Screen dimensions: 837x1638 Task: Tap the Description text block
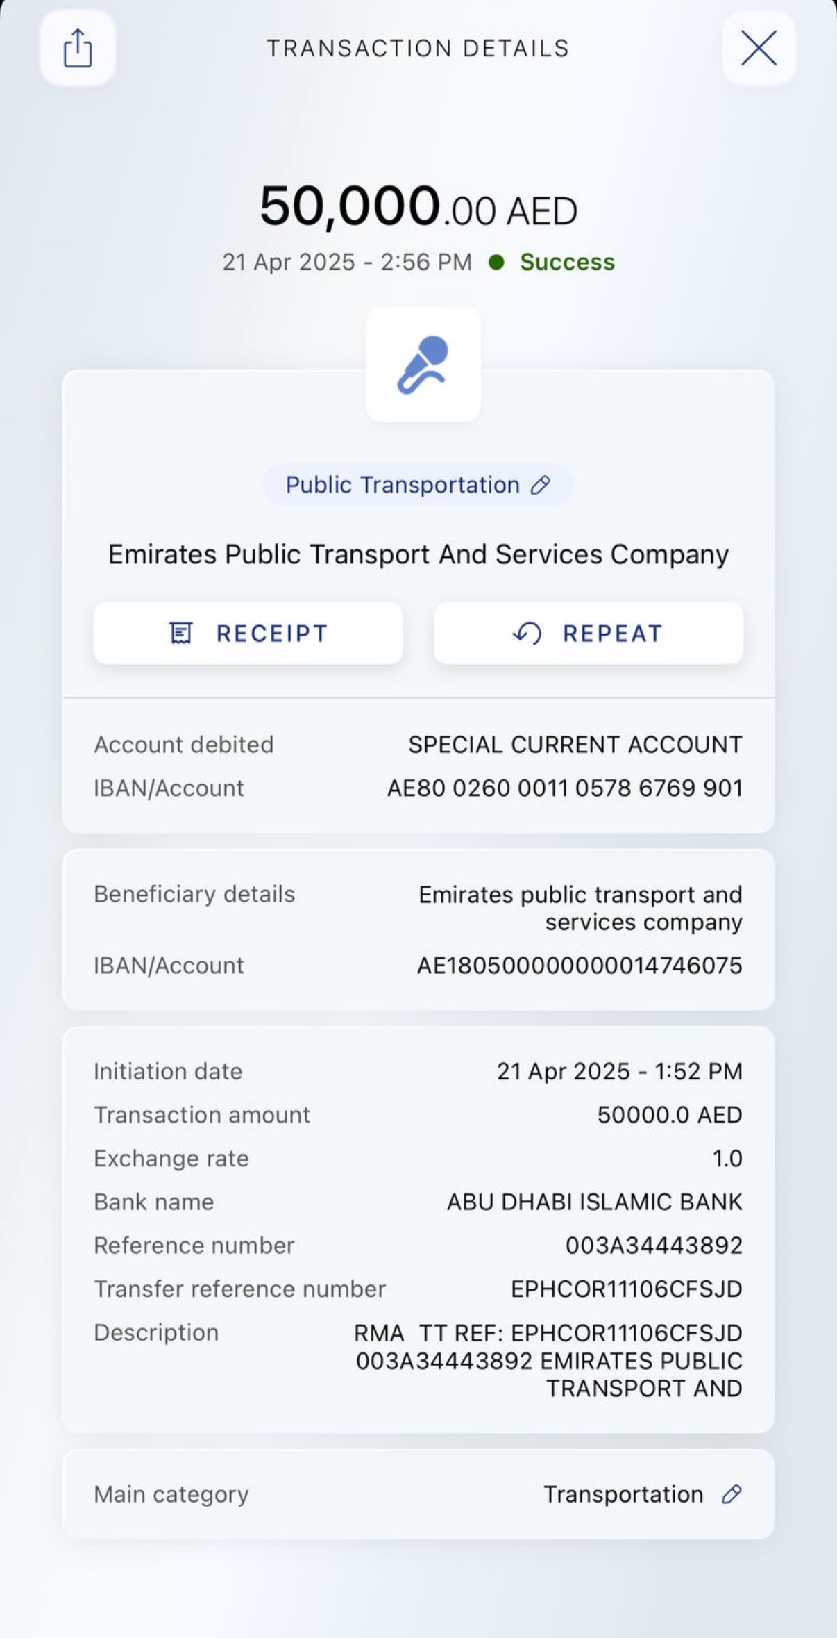pyautogui.click(x=548, y=1360)
